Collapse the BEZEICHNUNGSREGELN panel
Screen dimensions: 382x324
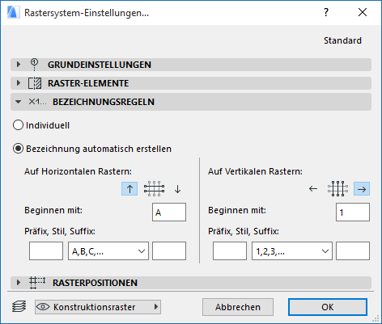click(x=191, y=102)
